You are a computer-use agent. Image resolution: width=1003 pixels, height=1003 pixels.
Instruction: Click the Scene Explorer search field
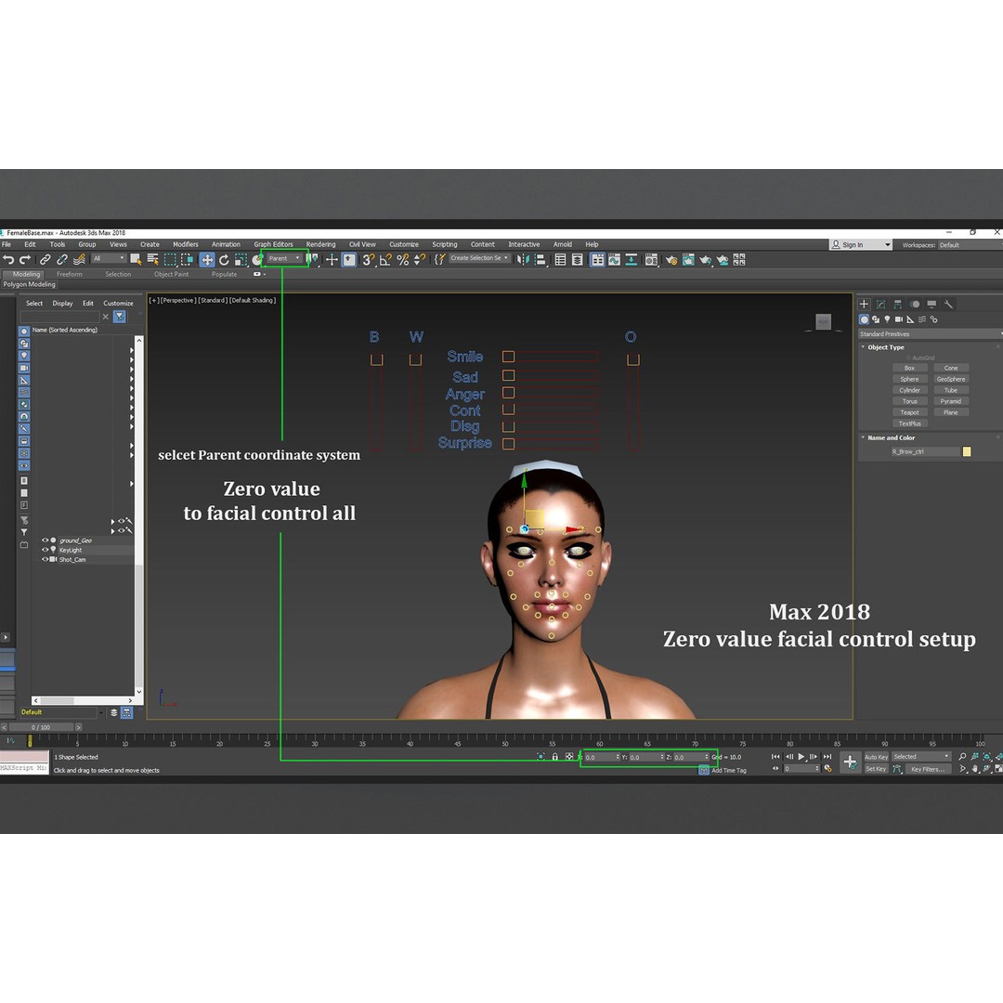coord(60,317)
